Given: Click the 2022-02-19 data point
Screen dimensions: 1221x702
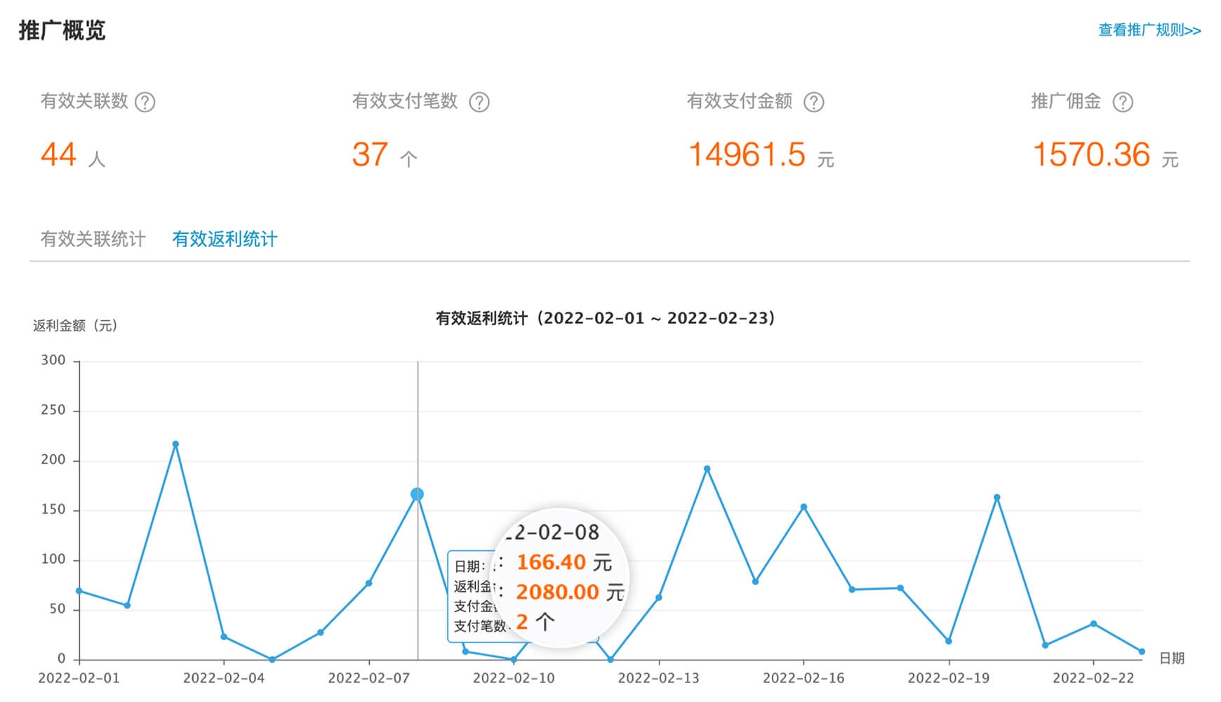Looking at the screenshot, I should (949, 641).
